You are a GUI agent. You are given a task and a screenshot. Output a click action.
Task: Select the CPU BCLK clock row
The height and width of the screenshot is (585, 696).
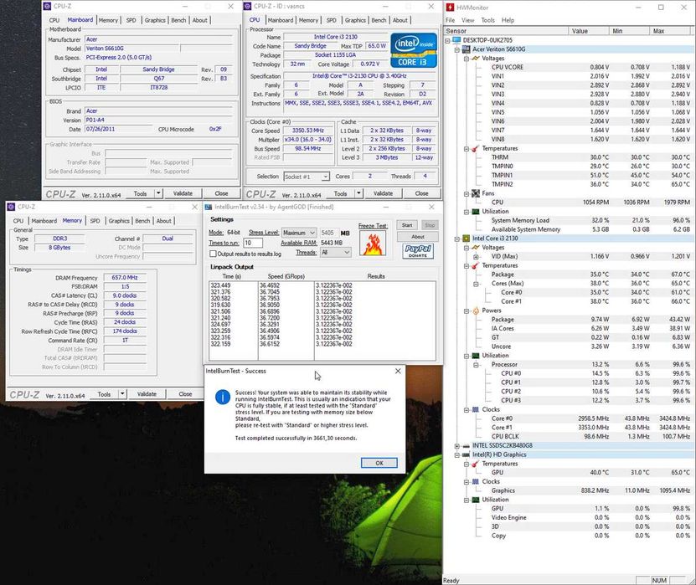[590, 436]
